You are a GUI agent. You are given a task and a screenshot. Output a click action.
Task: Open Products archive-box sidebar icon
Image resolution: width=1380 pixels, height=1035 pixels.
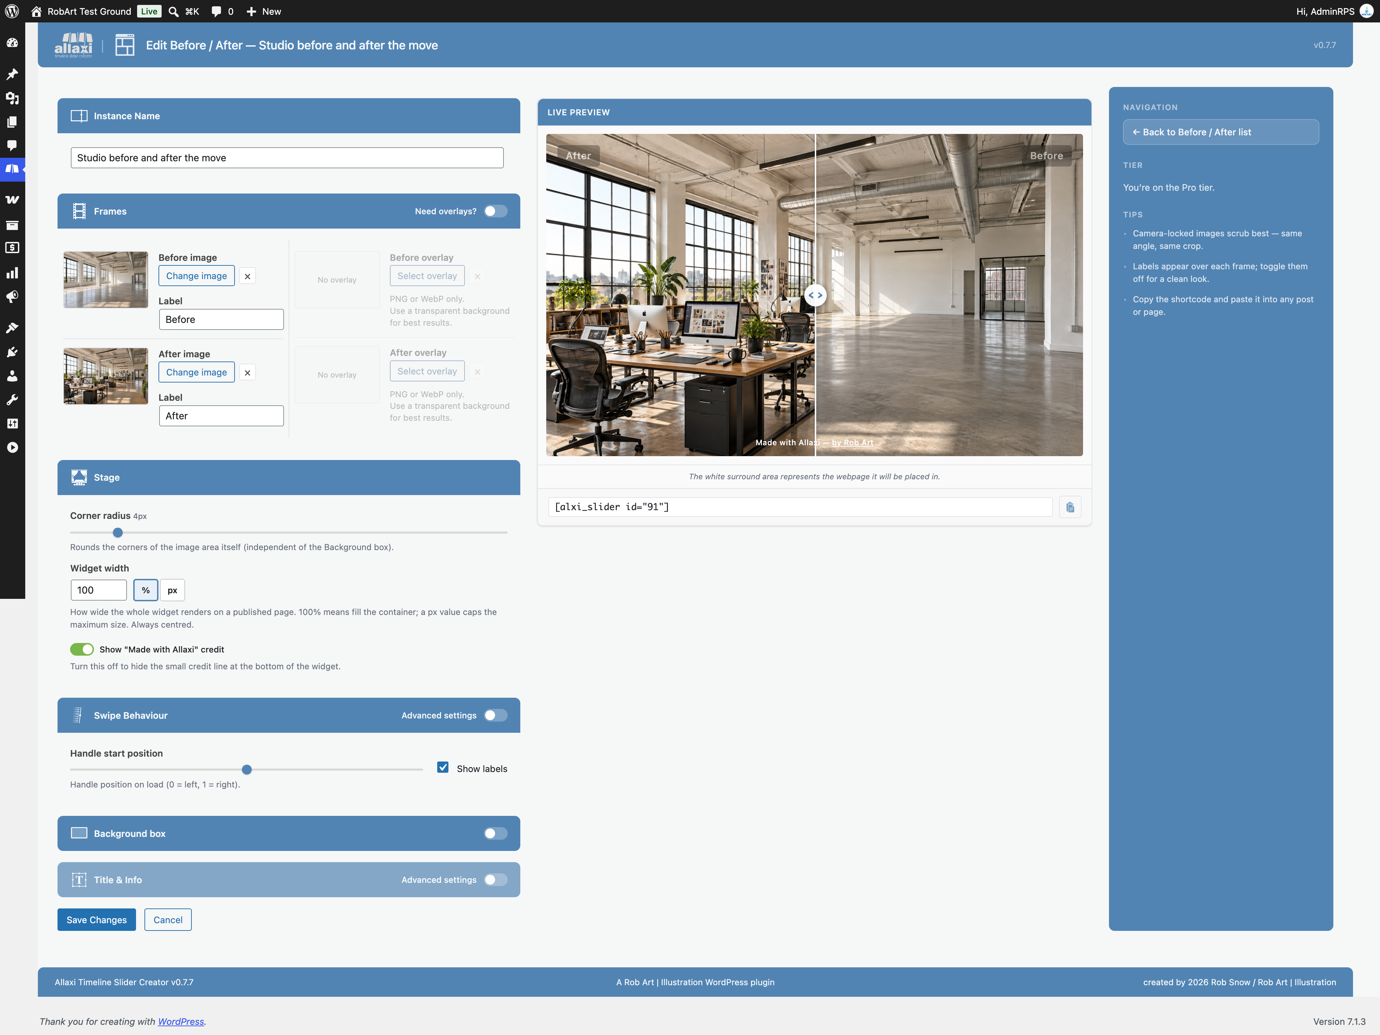coord(12,225)
